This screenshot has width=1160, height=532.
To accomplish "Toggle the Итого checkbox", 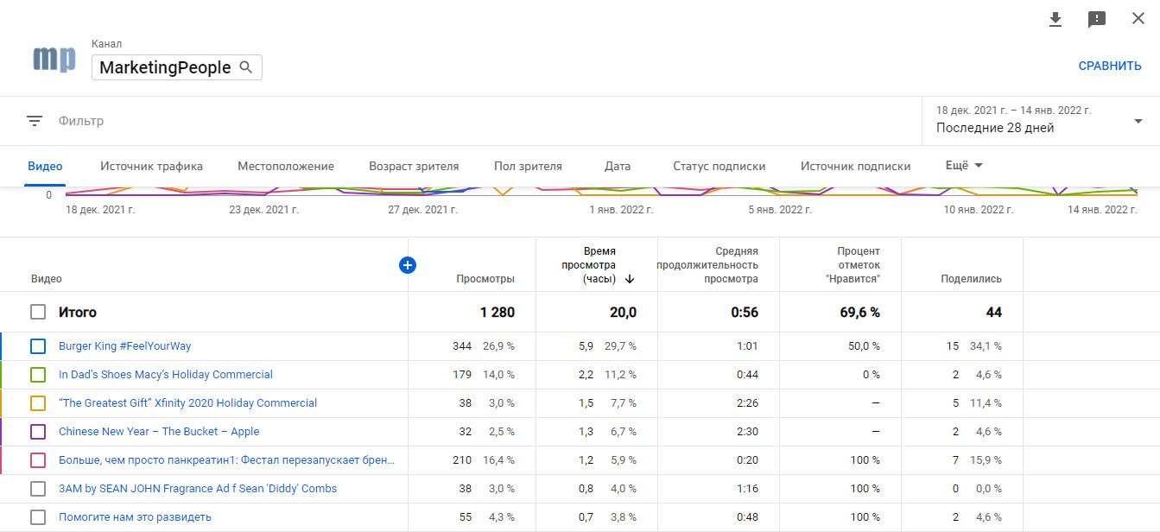I will coord(38,312).
